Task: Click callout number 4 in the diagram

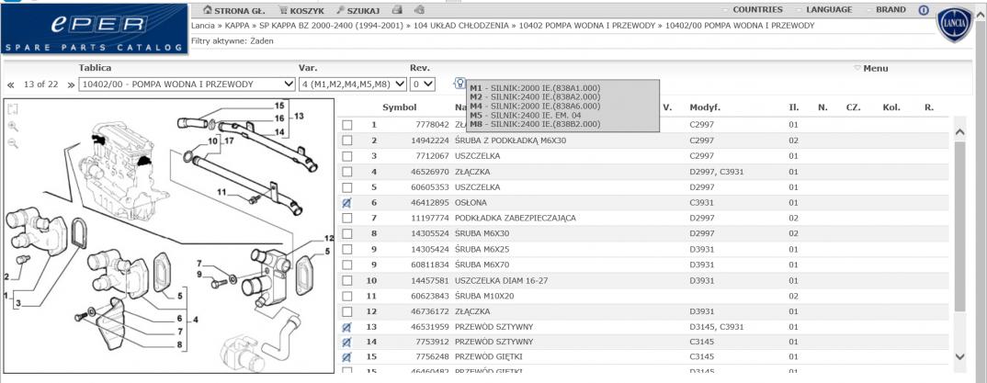Action: click(196, 320)
